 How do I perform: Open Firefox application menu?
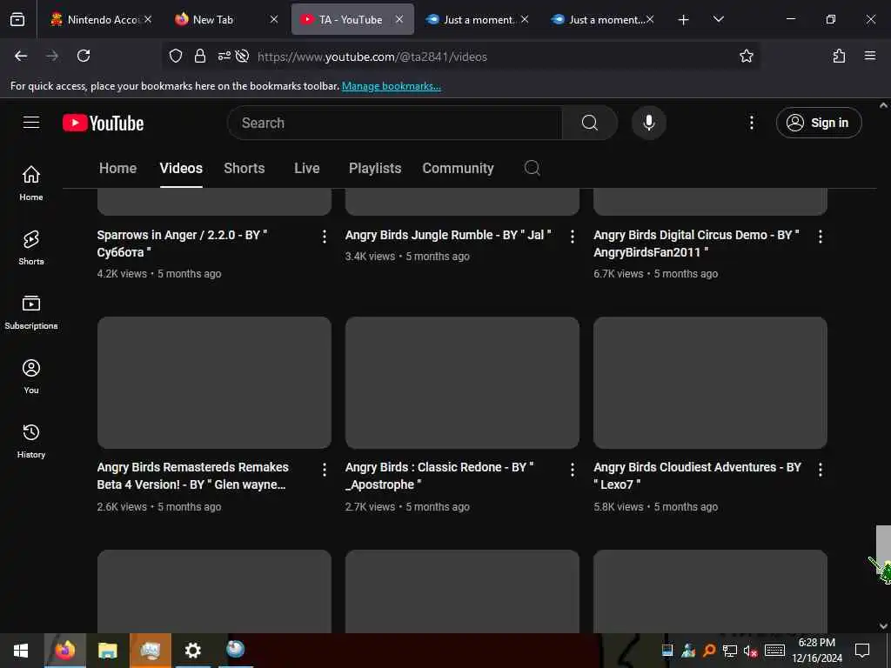tap(870, 56)
